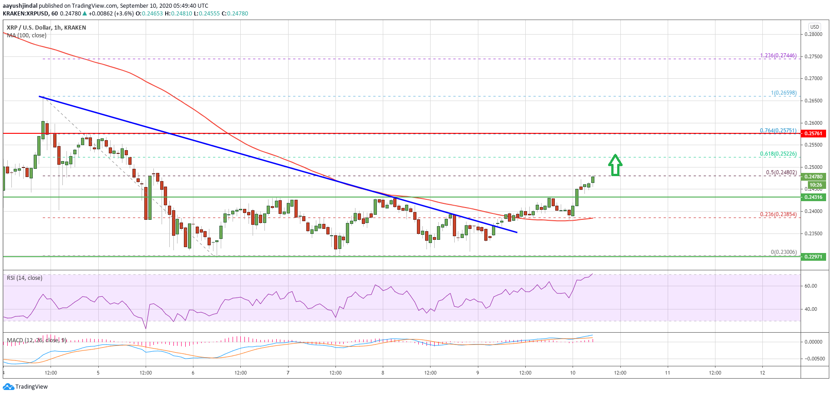Viewport: 832px width, 395px height.
Task: Click the MACD 0.00000 axis value
Action: (x=814, y=342)
